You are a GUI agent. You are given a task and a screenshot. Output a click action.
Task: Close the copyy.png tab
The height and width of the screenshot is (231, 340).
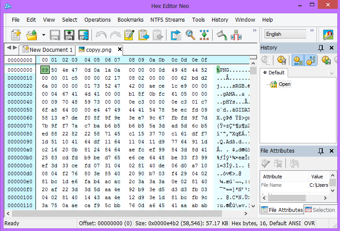[119, 49]
